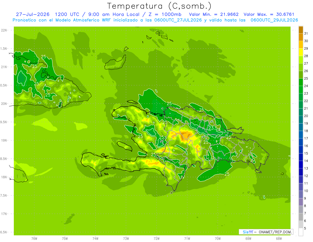Image resolution: width=313 pixels, height=242 pixels.
Task: Select the Valor Max. = 30.6761 text
Action: coord(269,14)
